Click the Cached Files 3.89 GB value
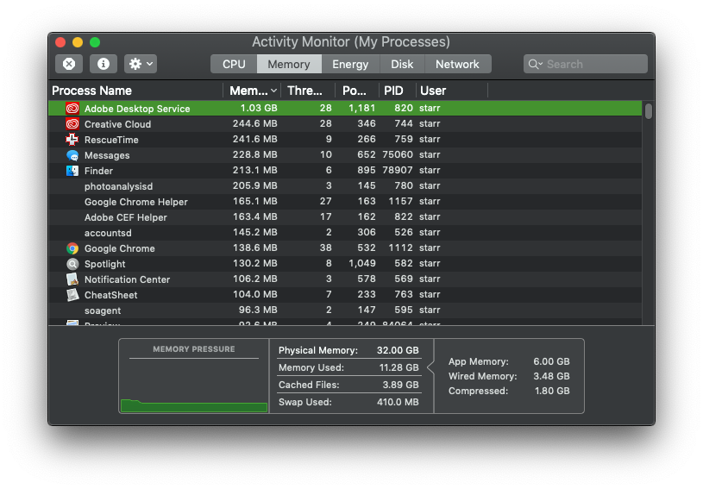Image resolution: width=703 pixels, height=489 pixels. [400, 385]
